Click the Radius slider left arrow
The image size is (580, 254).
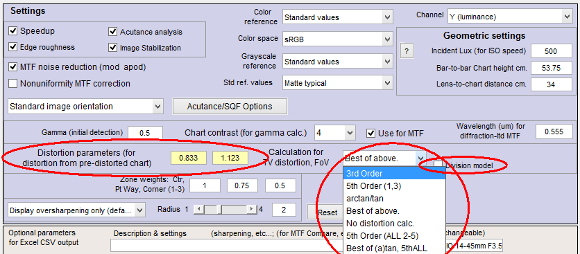click(x=198, y=210)
